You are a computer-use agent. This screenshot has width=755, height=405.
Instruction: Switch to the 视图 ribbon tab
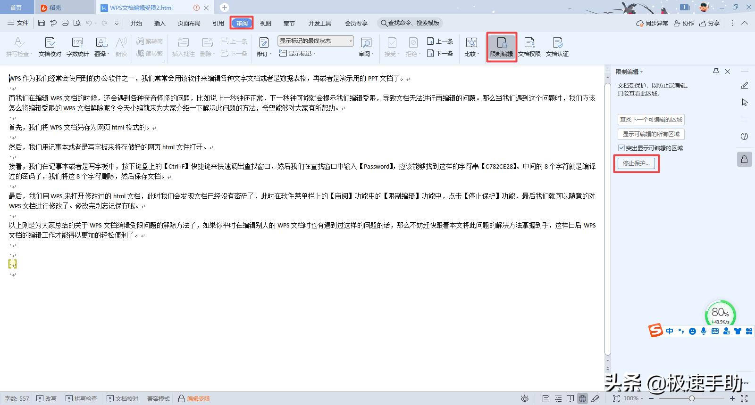(266, 23)
